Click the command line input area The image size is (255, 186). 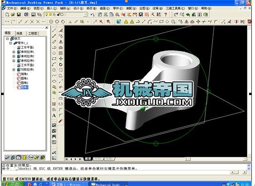tap(116, 172)
